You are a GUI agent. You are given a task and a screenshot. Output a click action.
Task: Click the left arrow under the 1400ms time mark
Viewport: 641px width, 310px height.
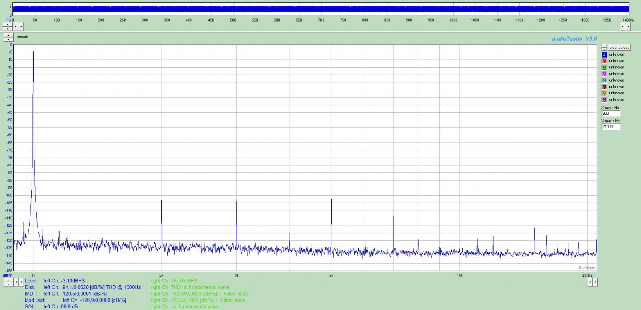click(x=623, y=27)
